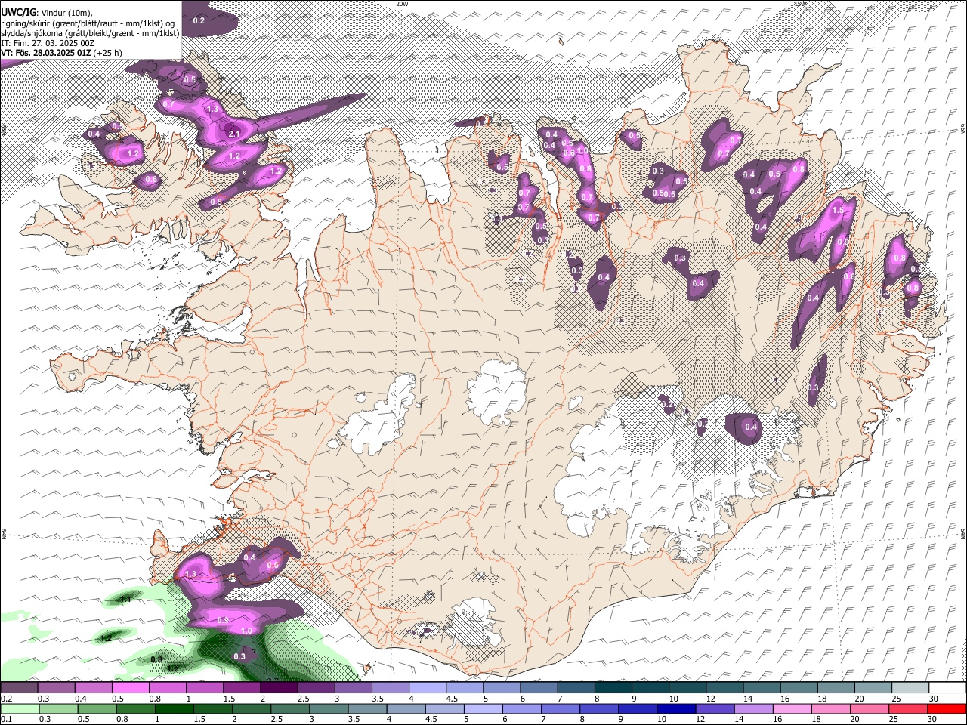Click the "0.2" label on snow scale
The image size is (967, 725).
click(6, 699)
